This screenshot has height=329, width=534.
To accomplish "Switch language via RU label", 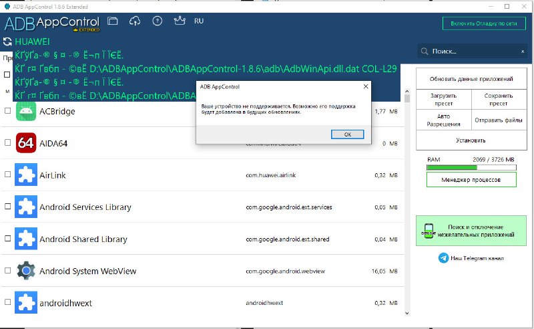I will point(199,21).
